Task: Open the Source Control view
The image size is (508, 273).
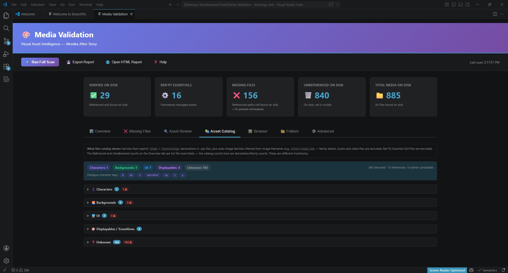Action: coord(6,41)
